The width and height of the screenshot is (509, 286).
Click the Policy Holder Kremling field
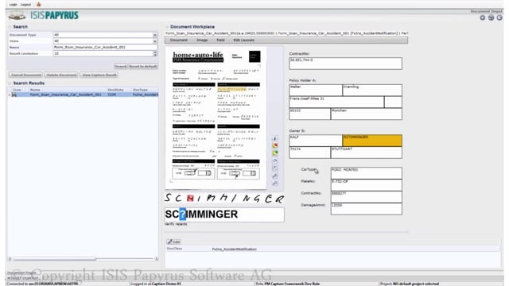pyautogui.click(x=372, y=90)
